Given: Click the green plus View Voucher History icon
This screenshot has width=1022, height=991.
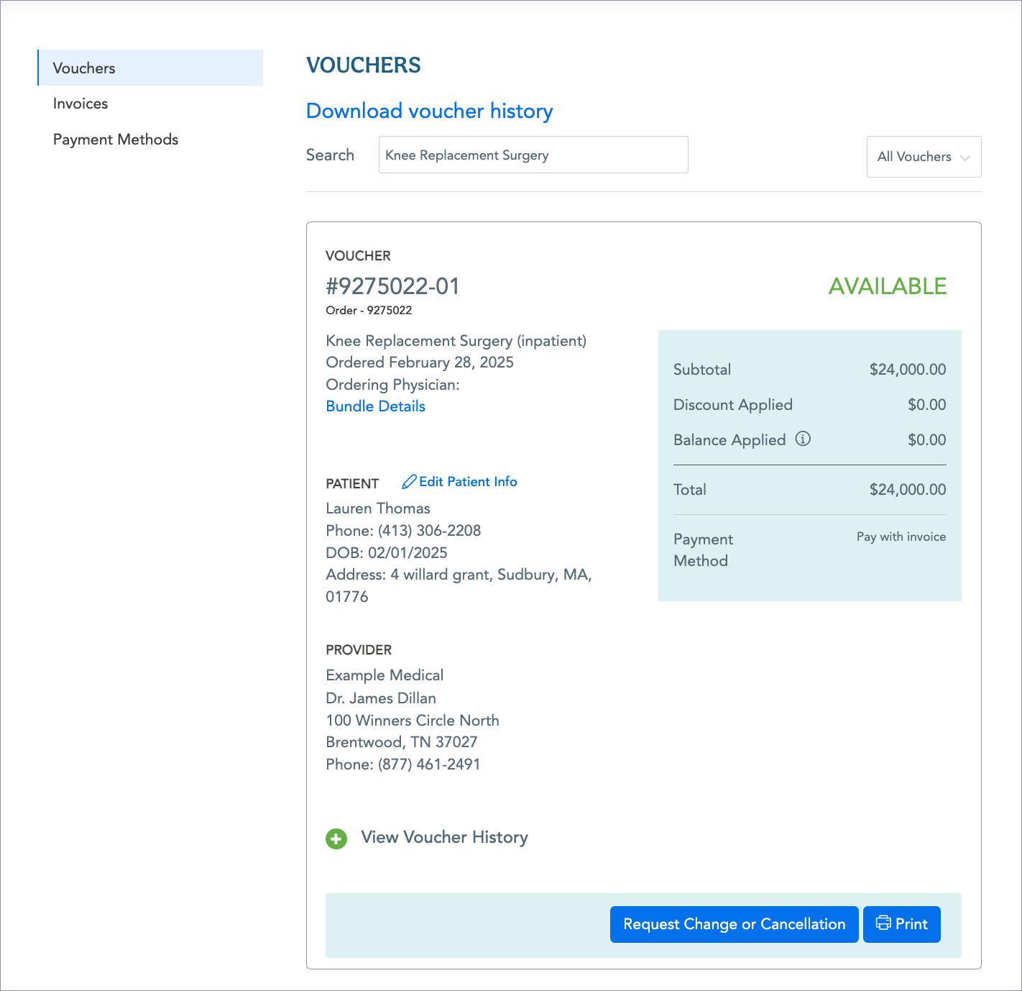Looking at the screenshot, I should point(336,839).
